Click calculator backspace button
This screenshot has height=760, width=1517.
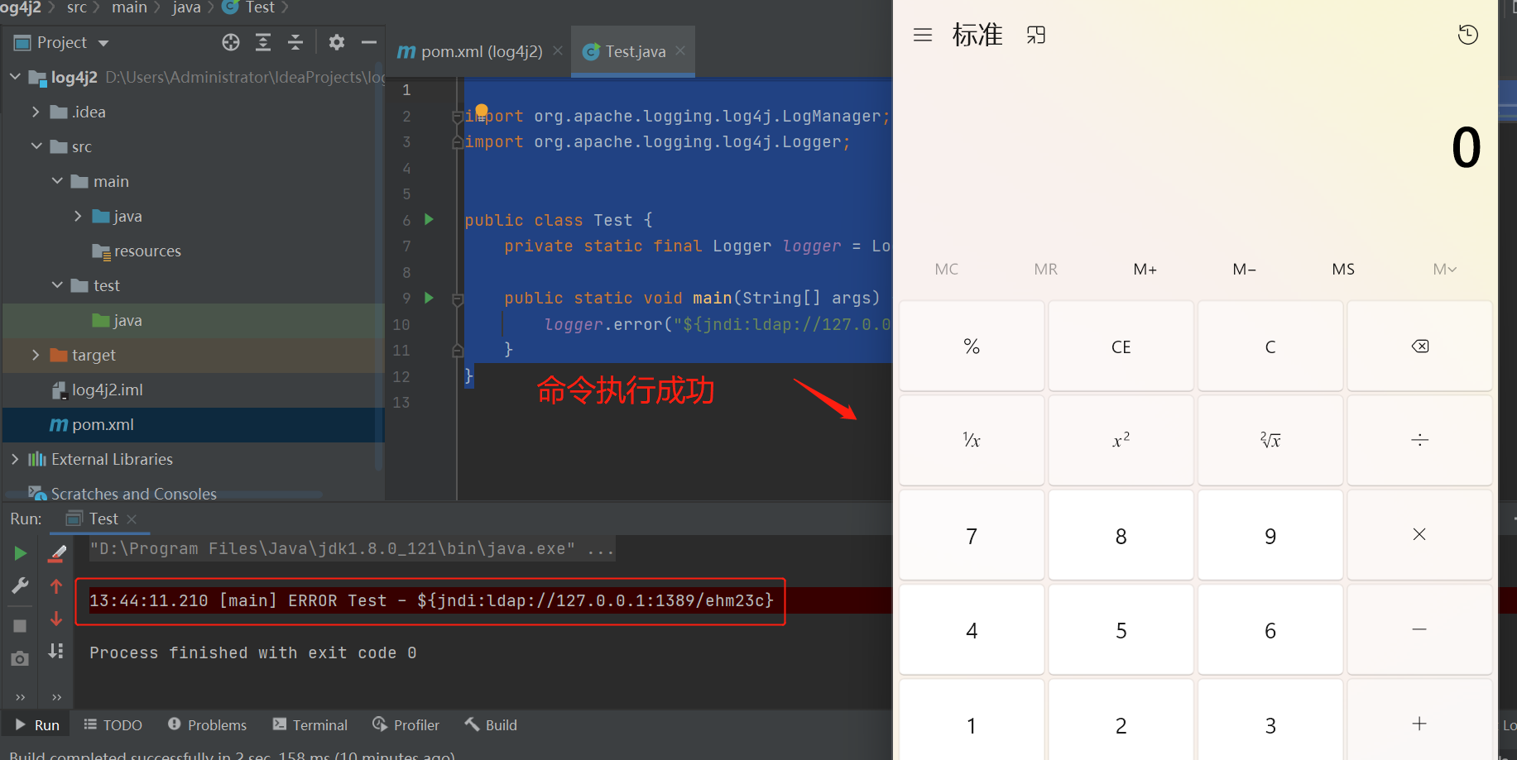(1419, 346)
